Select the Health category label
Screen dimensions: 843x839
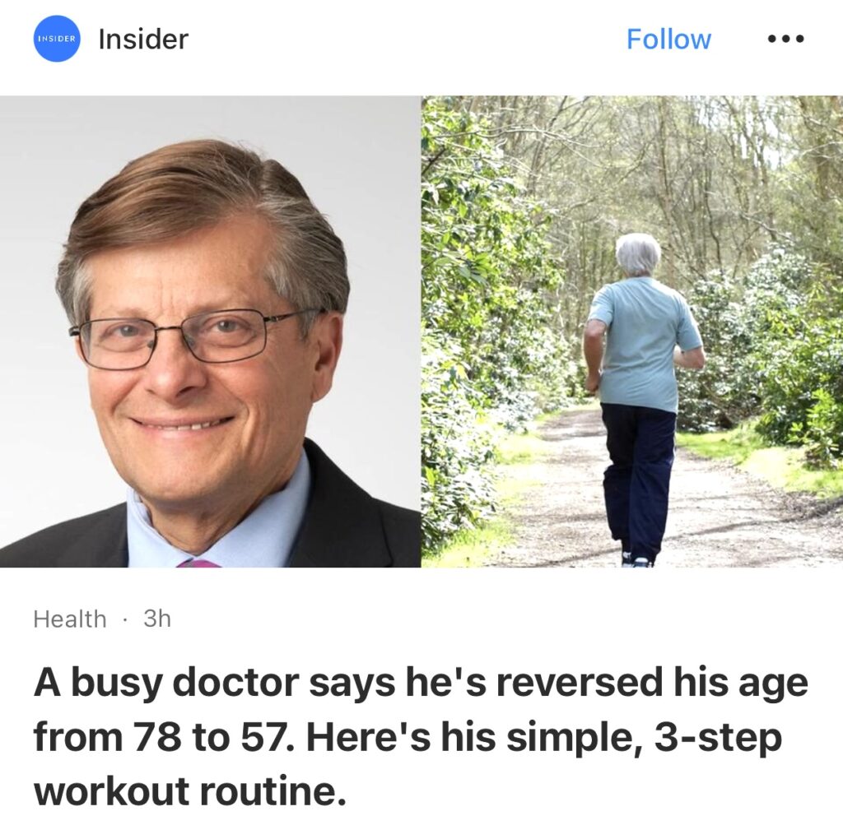(x=70, y=619)
